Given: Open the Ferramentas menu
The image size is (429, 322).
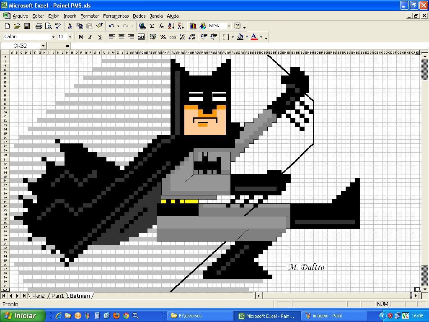Looking at the screenshot, I should (x=116, y=16).
